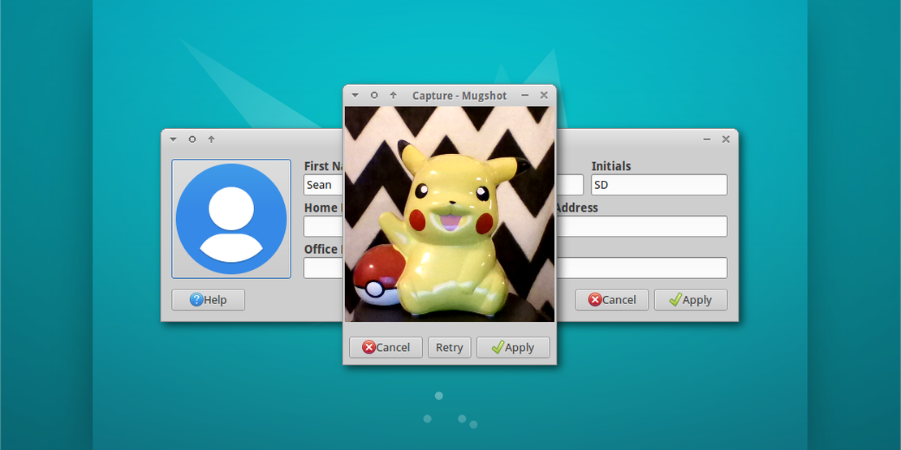
Task: Close the Capture - Mugshot window
Action: tap(544, 96)
